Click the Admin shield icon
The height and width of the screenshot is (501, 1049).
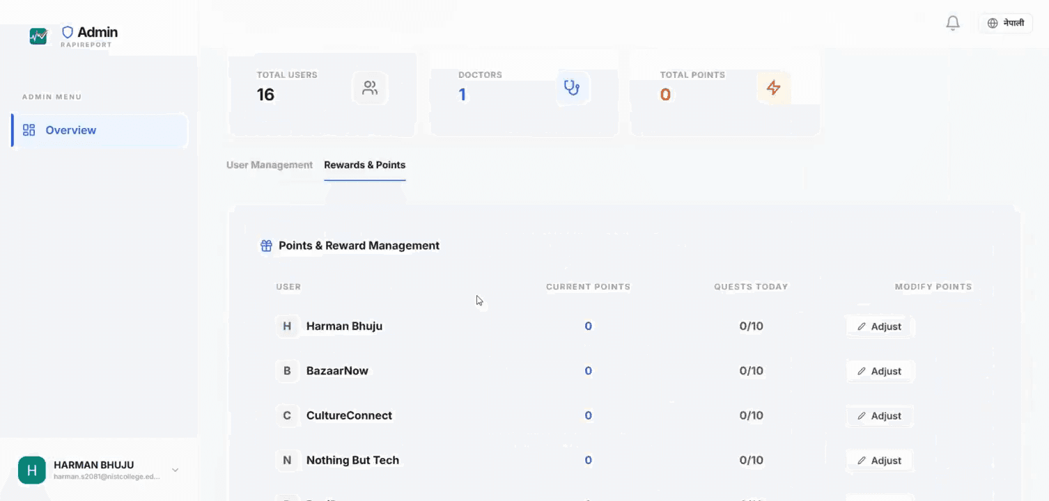[68, 32]
